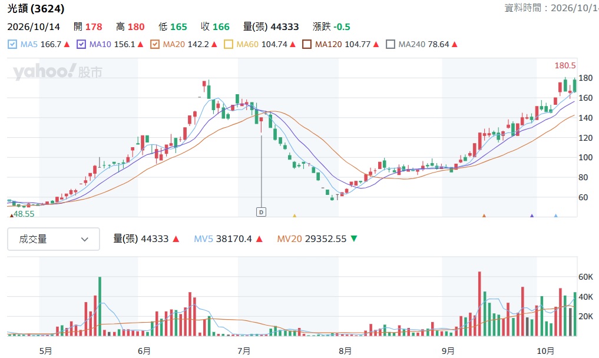Enable the MA120 moving average checkbox
Screen dimensions: 599x358
click(x=307, y=44)
